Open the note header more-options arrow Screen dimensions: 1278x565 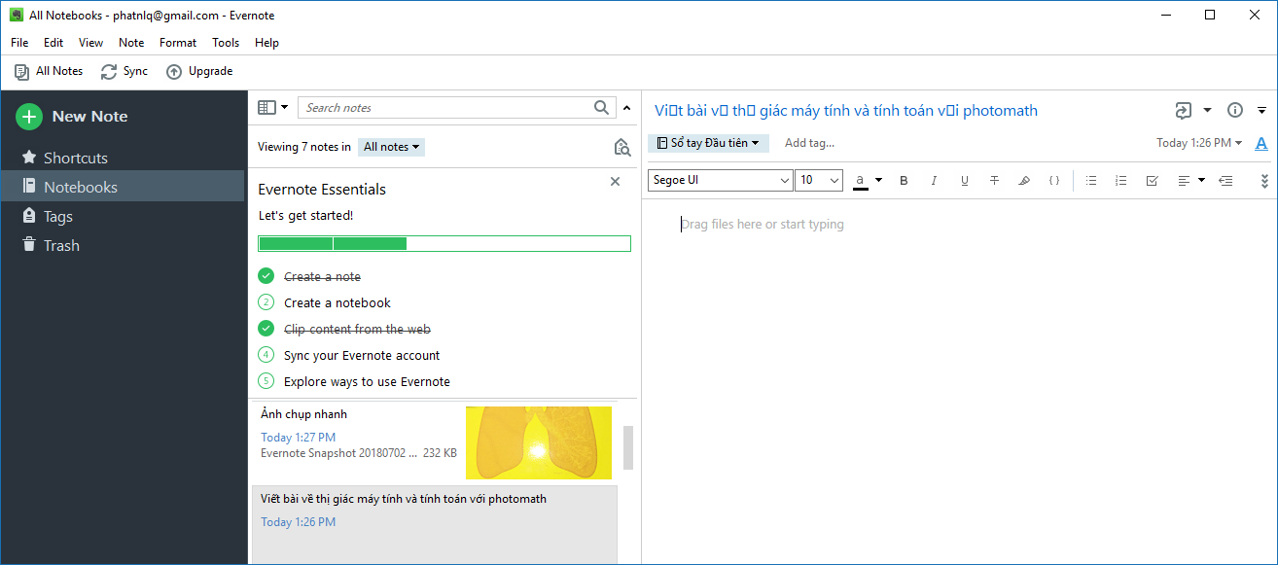coord(1261,111)
